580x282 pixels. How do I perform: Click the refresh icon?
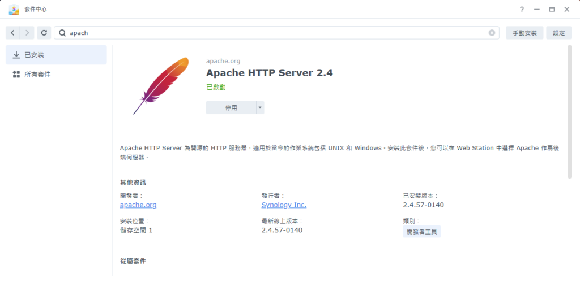point(44,33)
